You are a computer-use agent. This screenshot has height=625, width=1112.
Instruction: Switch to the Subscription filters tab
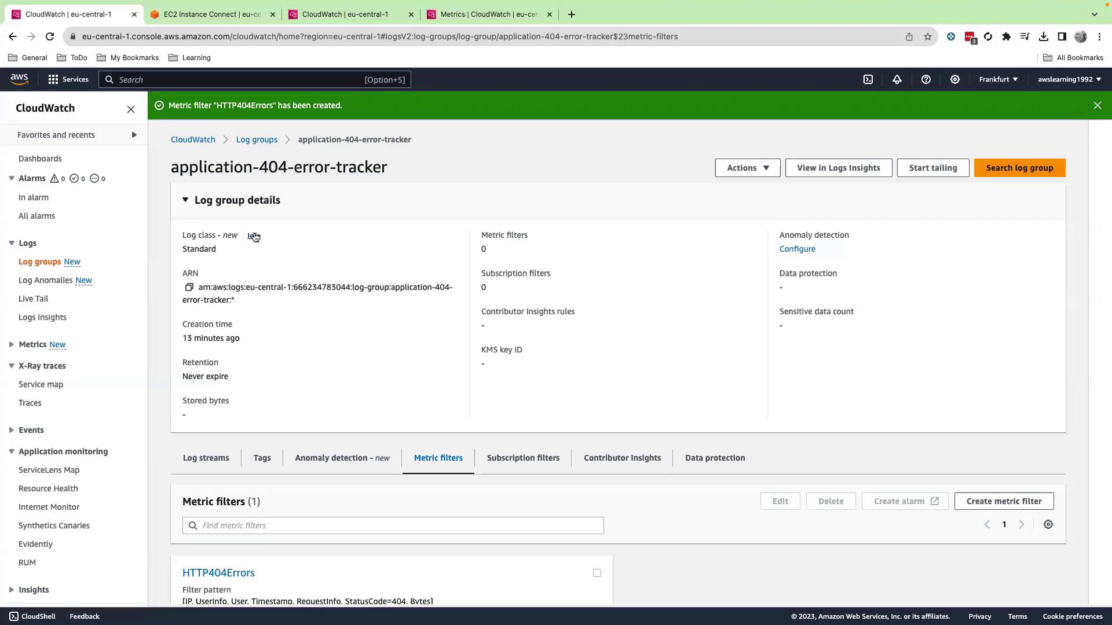tap(522, 458)
